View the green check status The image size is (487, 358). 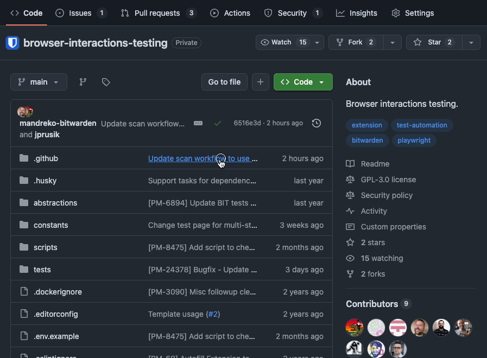pos(218,123)
